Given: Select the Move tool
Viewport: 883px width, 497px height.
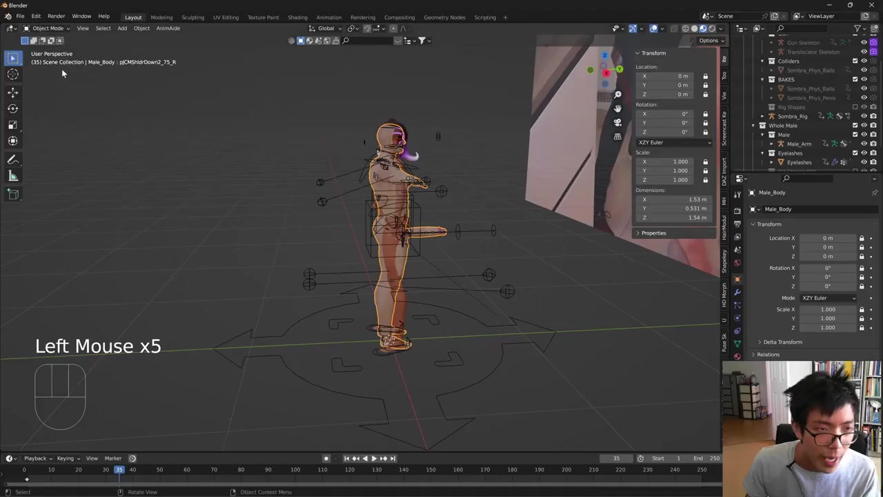Looking at the screenshot, I should [x=12, y=92].
